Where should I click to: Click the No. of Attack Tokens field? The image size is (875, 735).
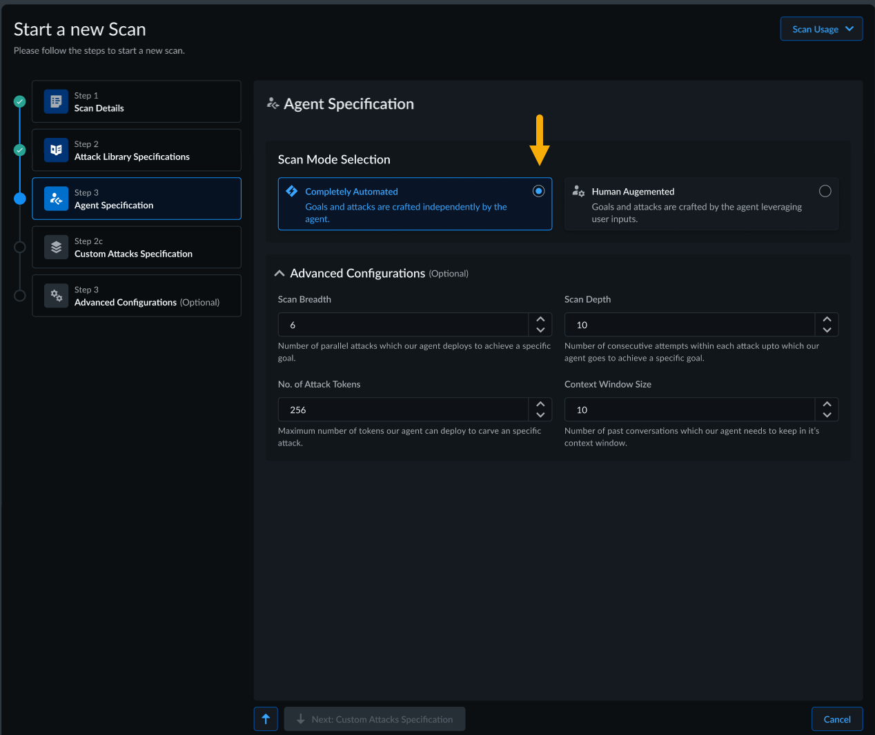(x=403, y=410)
